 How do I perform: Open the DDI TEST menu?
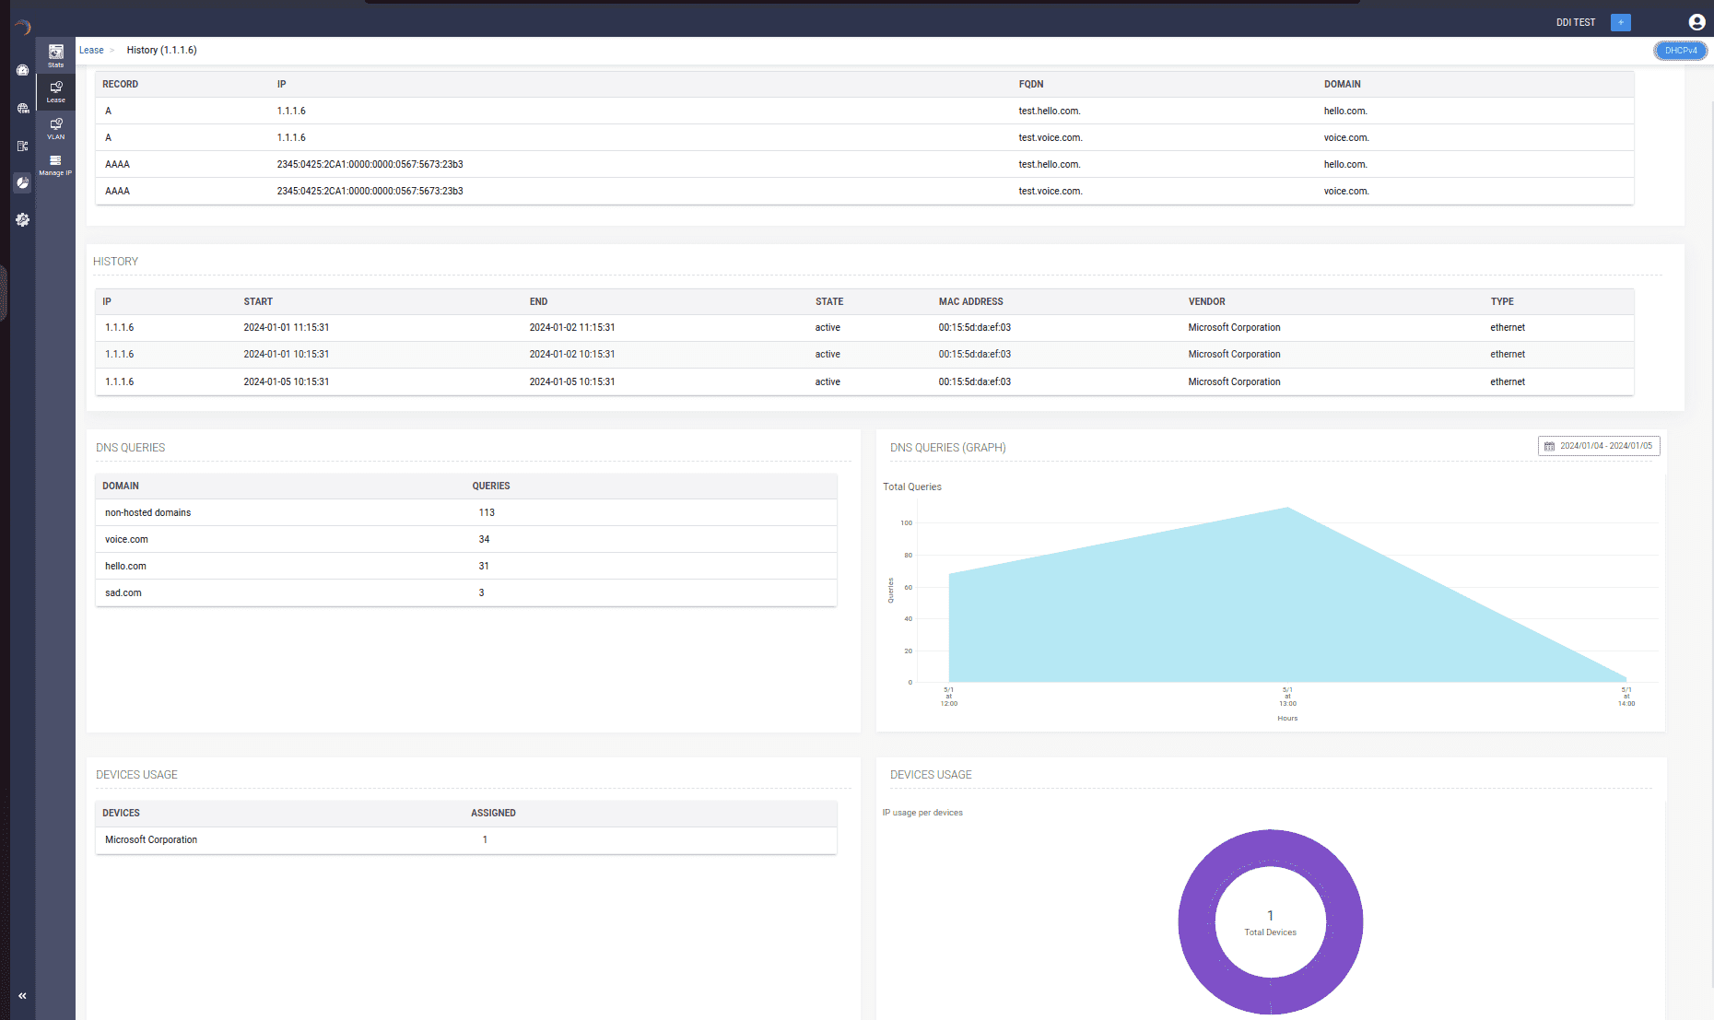click(x=1575, y=22)
